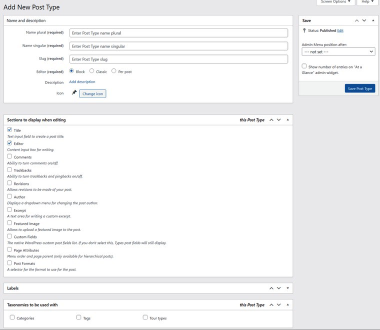Enable the Comments checkbox

9,156
